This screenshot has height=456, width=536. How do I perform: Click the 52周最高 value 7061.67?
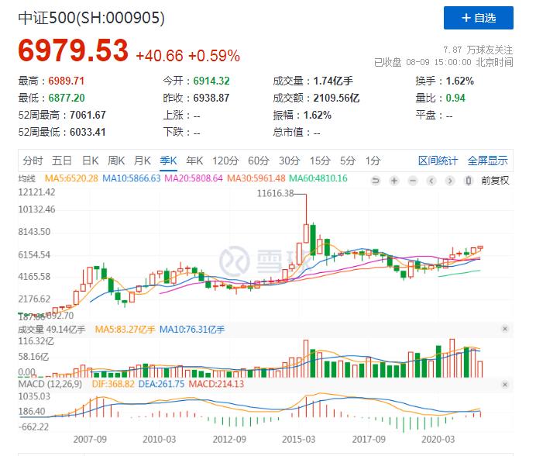tap(88, 115)
